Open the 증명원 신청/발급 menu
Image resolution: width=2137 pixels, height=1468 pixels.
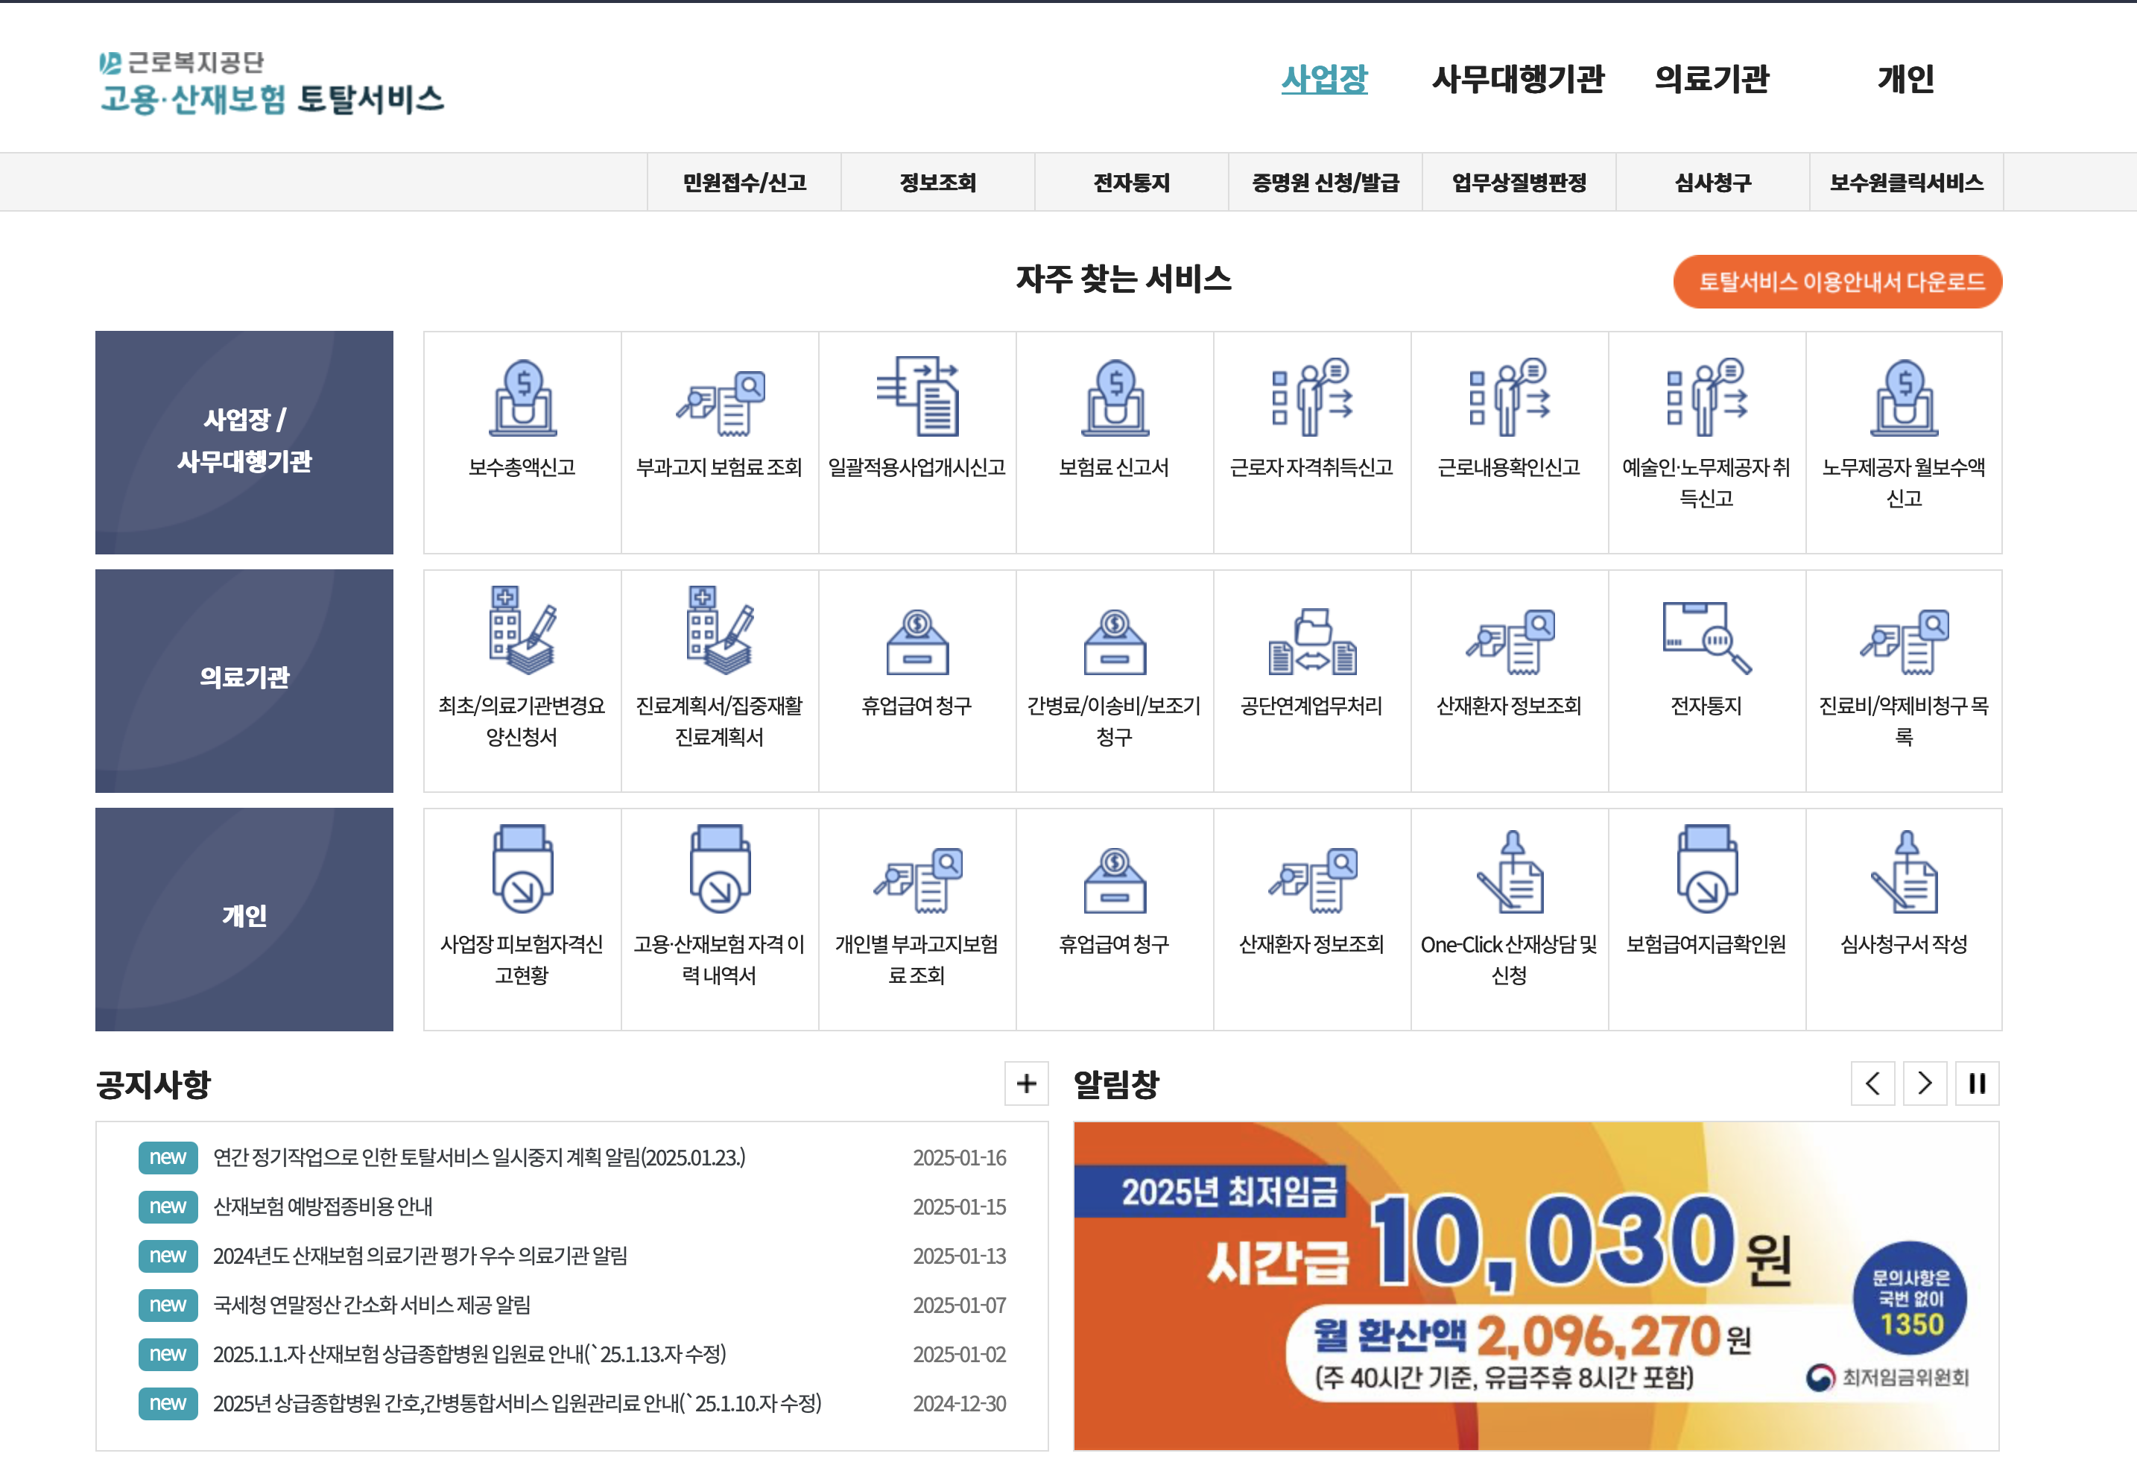click(x=1325, y=182)
